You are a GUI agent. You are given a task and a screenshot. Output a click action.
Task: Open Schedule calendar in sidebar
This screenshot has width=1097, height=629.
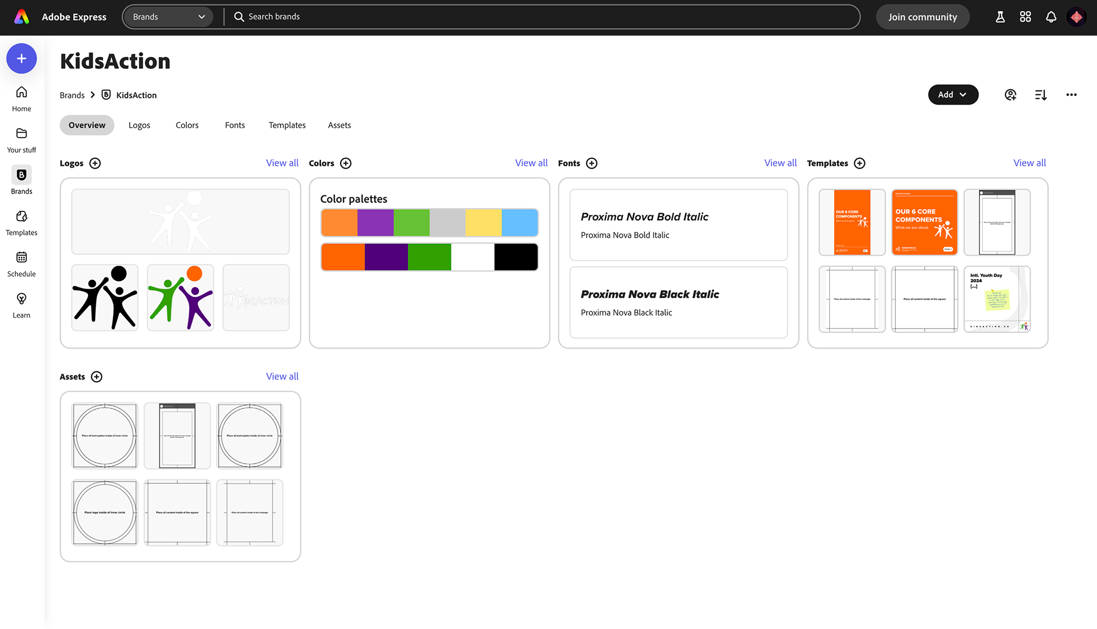pos(22,264)
